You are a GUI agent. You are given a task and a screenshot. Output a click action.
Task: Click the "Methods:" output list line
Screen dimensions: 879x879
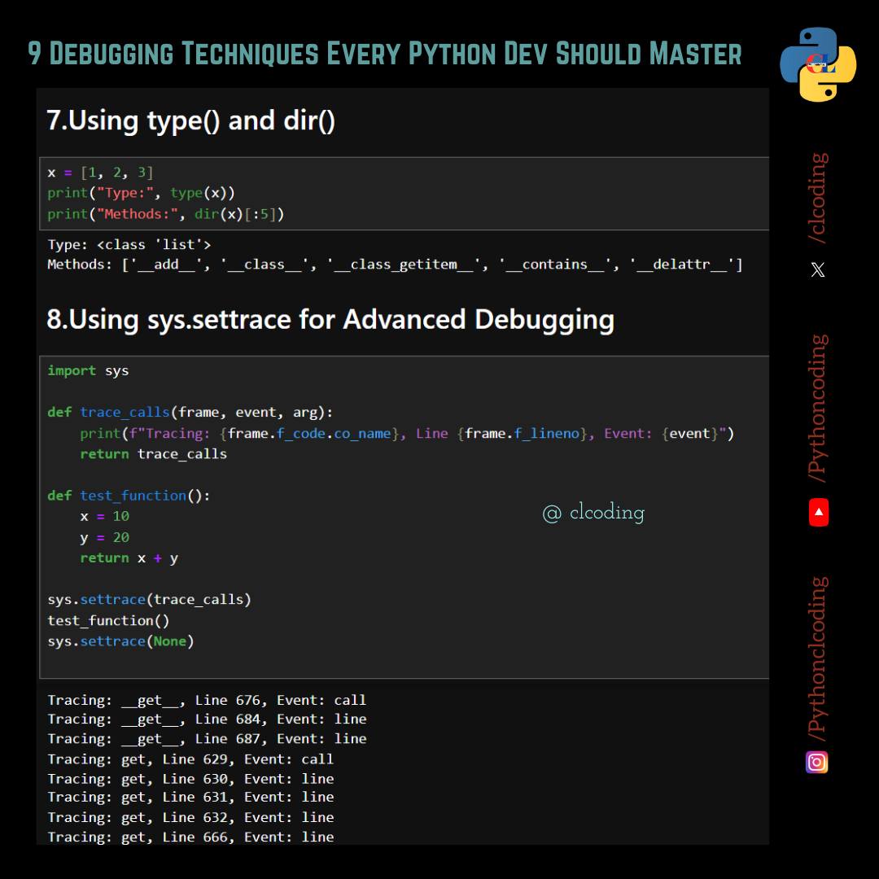[396, 265]
